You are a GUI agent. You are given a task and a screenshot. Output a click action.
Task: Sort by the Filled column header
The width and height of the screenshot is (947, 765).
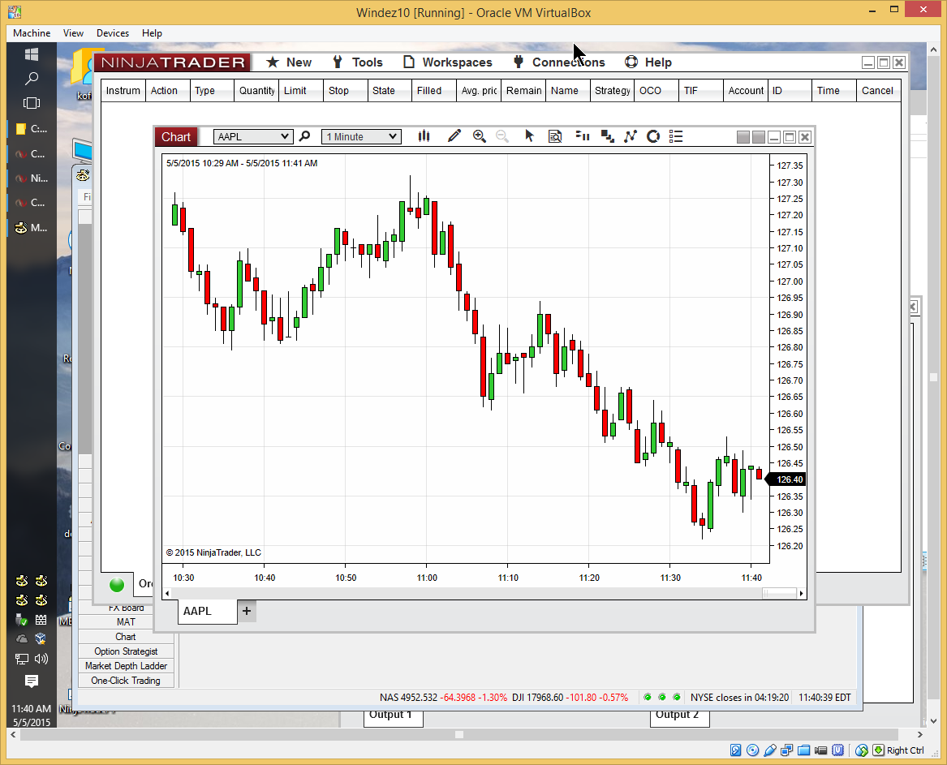(434, 91)
